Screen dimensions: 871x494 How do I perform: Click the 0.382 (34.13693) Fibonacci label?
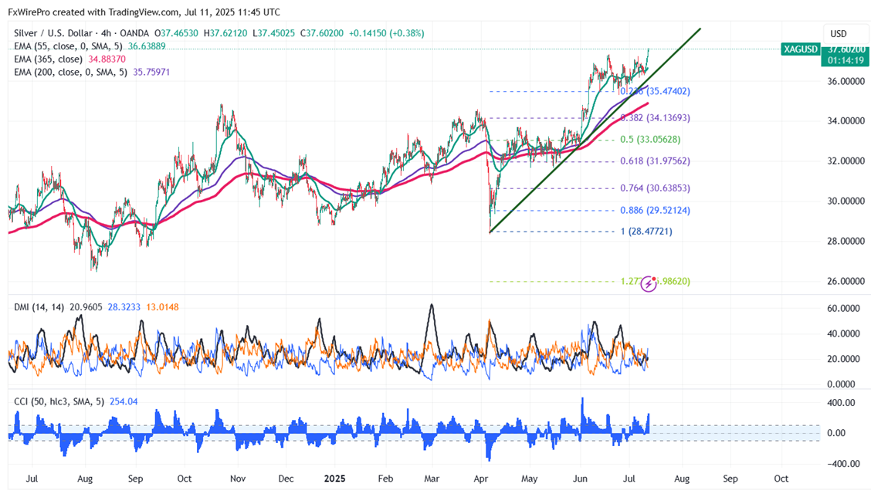656,117
